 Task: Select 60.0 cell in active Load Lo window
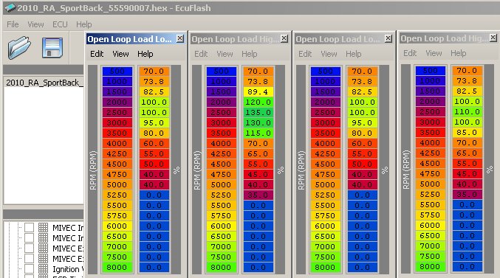point(154,144)
